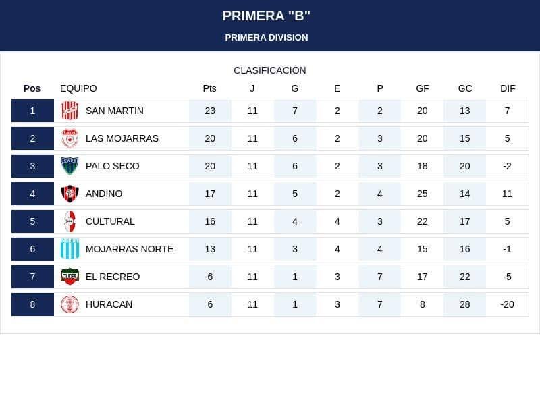Open the HURACAN team name
Screen dimensions: 540x405
109,304
